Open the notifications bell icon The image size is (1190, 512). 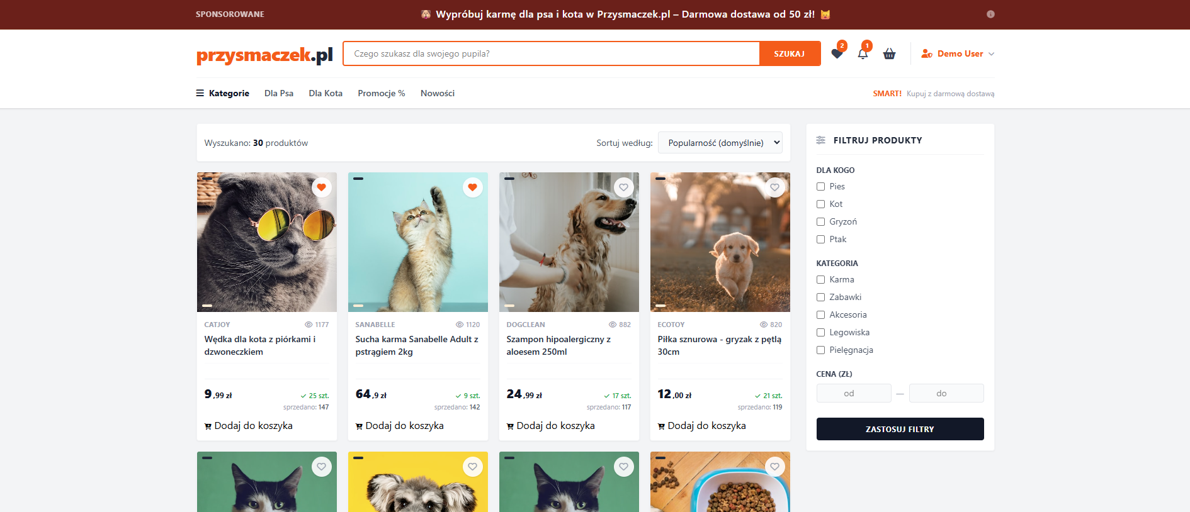863,54
